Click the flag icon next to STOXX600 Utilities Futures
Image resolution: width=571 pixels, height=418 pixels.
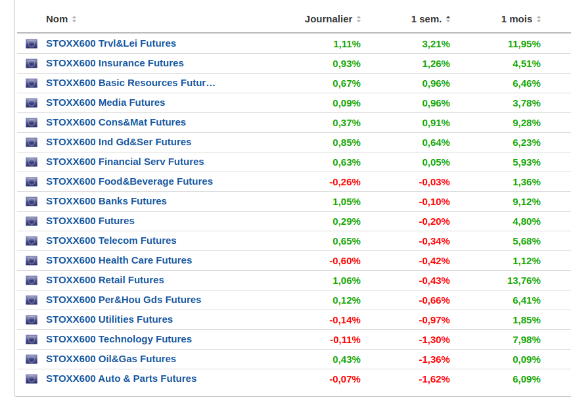click(32, 320)
